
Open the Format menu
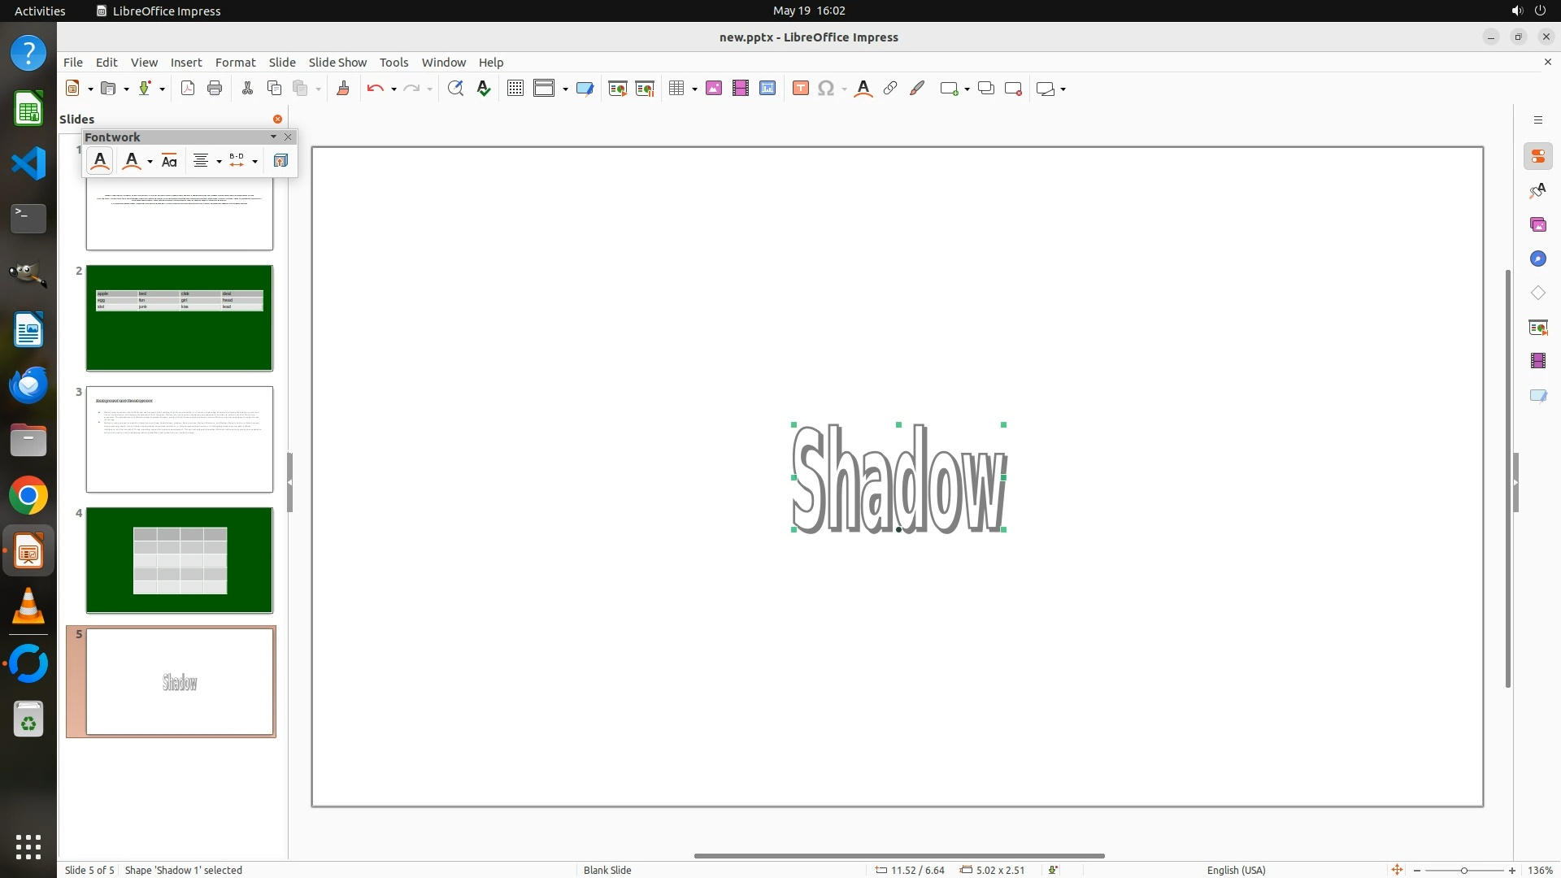(x=235, y=62)
